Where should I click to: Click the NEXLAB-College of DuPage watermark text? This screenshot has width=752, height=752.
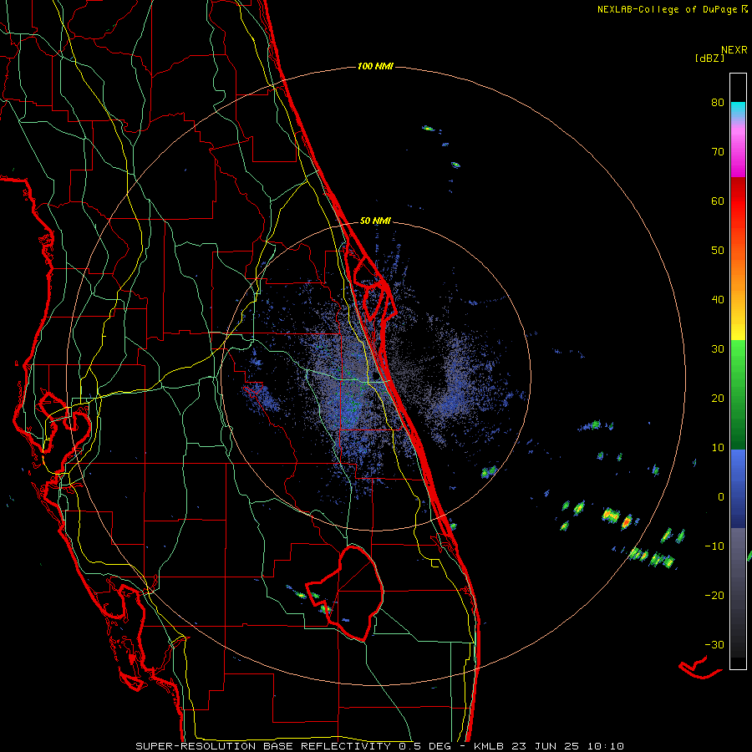tap(667, 9)
